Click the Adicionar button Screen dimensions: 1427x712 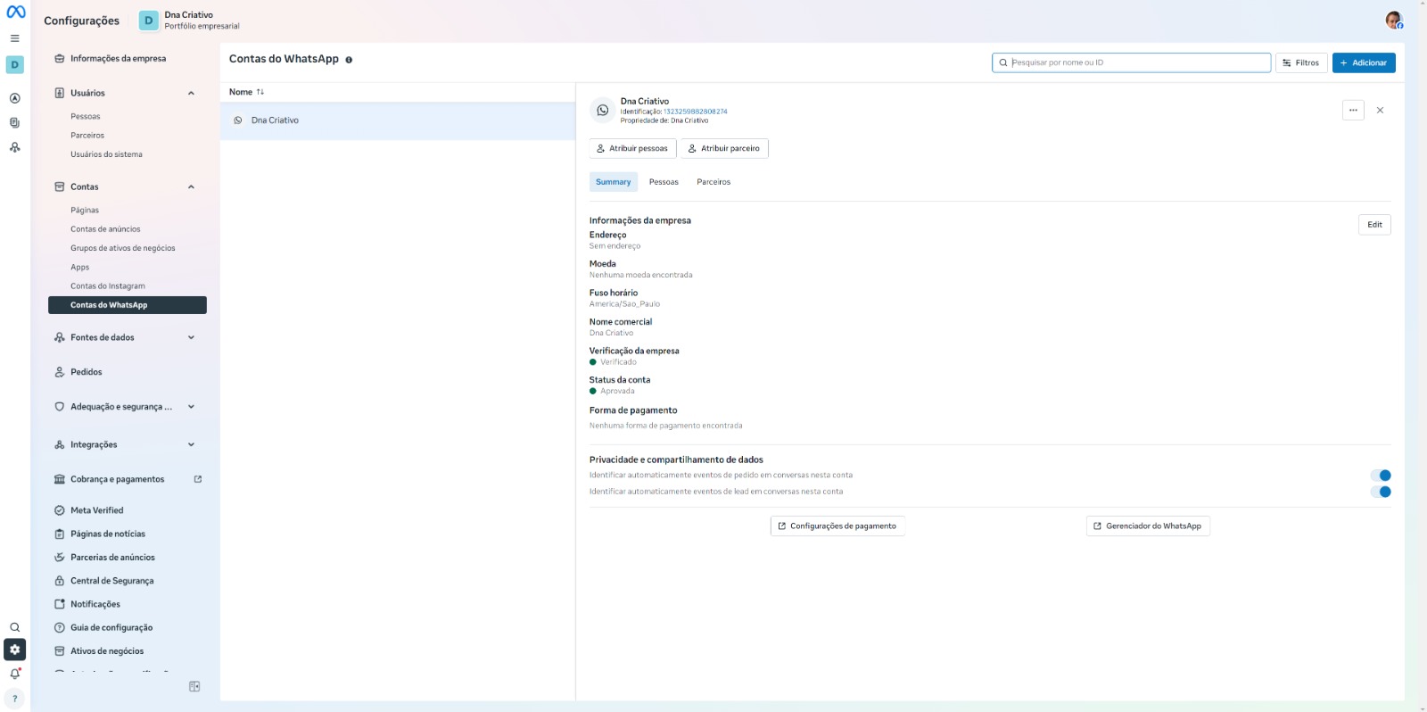(x=1363, y=62)
